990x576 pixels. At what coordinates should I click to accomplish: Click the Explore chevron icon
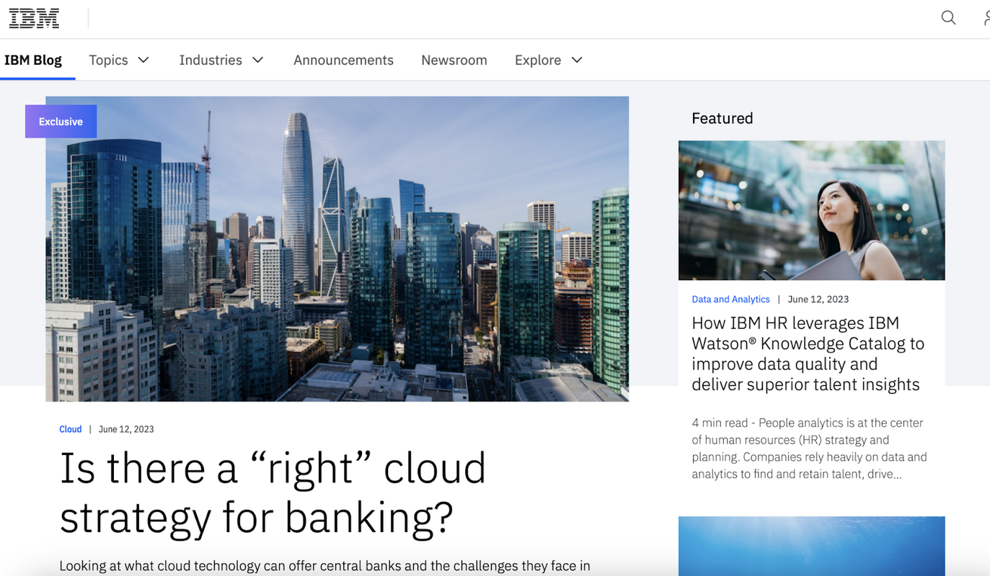(x=576, y=60)
